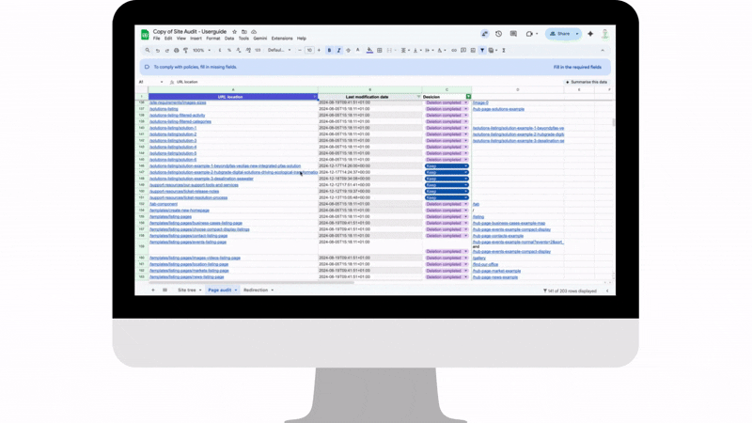Click the Bold formatting icon
Screen dimensions: 752x423
[x=329, y=51]
